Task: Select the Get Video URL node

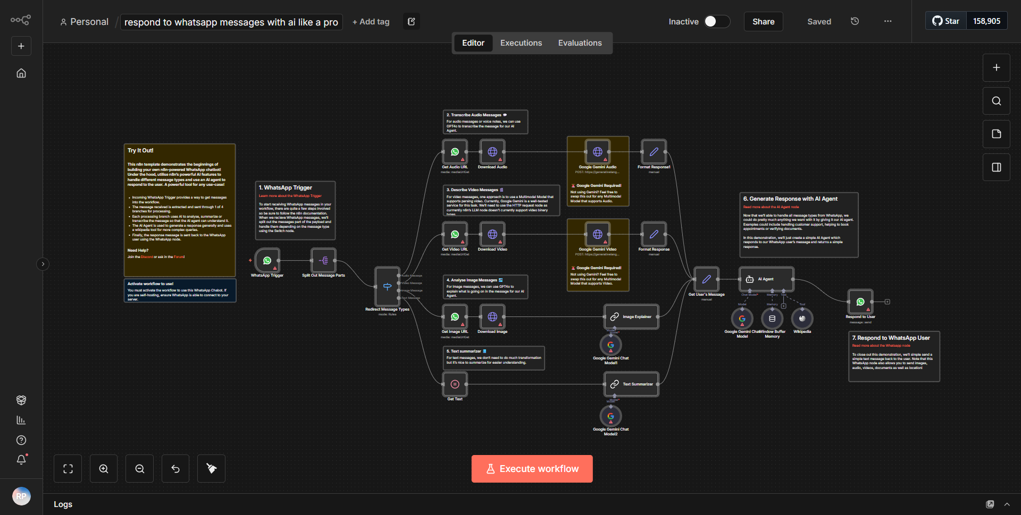Action: pyautogui.click(x=455, y=234)
